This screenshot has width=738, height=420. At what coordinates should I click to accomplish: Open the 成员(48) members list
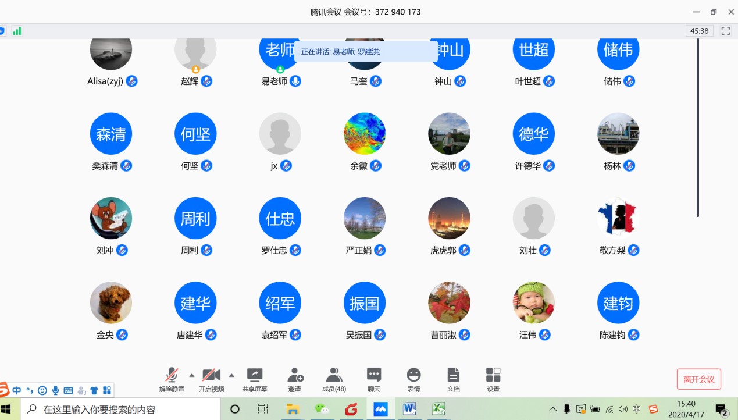point(334,379)
